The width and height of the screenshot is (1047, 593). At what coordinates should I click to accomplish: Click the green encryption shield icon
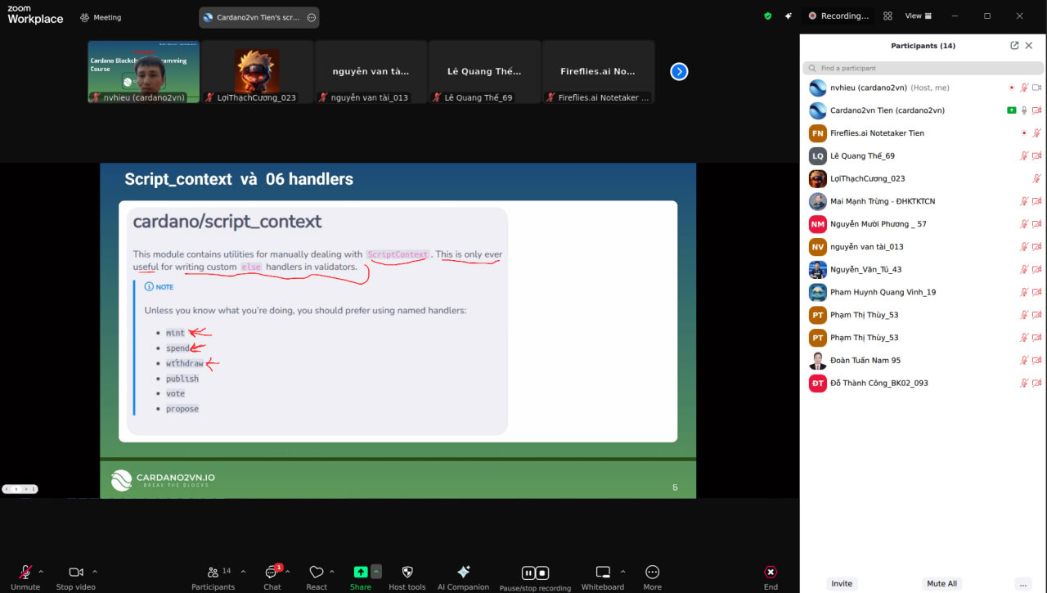point(767,16)
